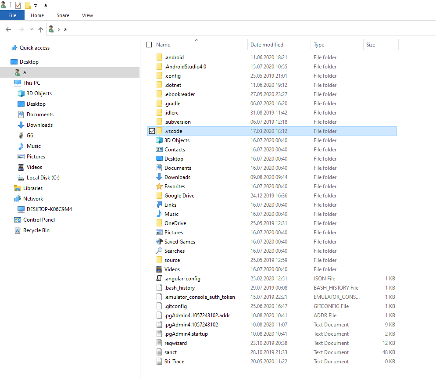
Task: Select the source folder
Action: click(x=172, y=260)
